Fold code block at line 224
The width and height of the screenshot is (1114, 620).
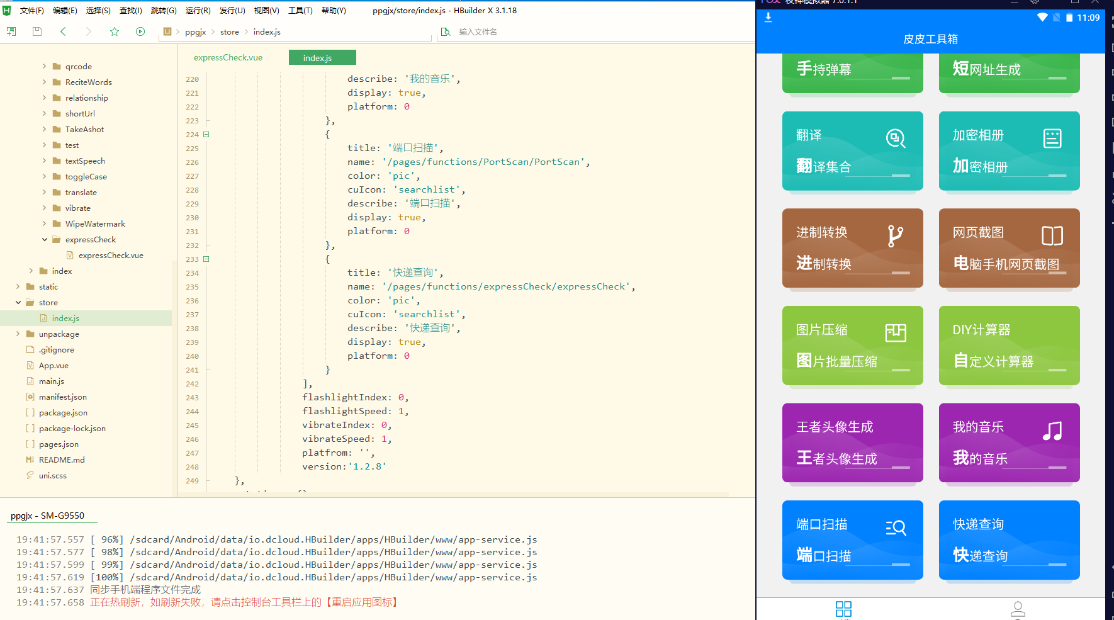[206, 134]
